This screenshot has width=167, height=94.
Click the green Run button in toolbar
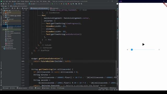[52, 4]
